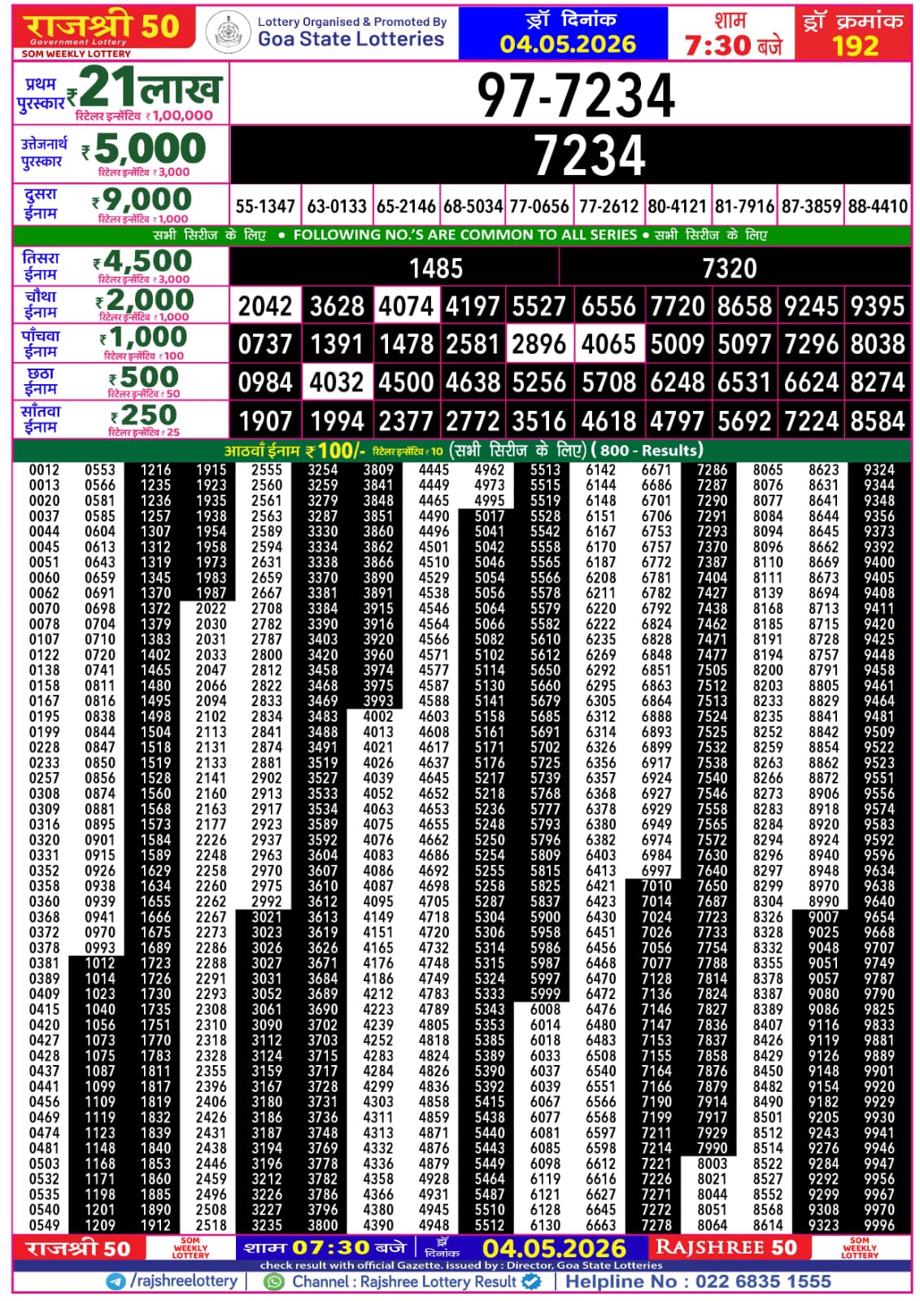Select fifth prize number 2896
Image resolution: width=920 pixels, height=1301 pixels.
pyautogui.click(x=538, y=344)
